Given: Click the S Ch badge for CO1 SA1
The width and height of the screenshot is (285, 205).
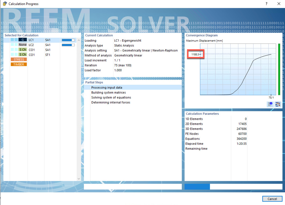Looking at the screenshot, I should pos(23,50).
